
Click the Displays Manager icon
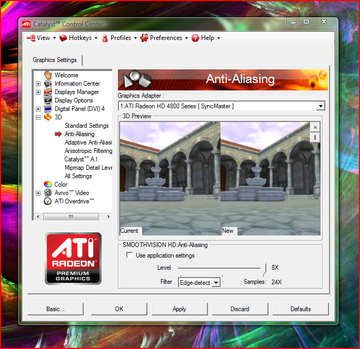[x=48, y=92]
